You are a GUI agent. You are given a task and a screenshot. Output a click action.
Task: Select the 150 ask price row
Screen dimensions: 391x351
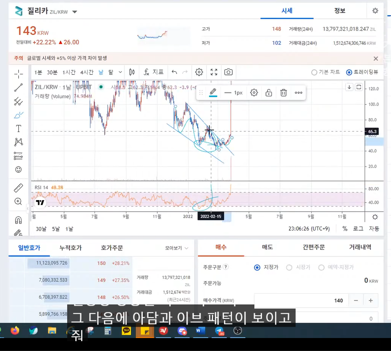point(71,263)
